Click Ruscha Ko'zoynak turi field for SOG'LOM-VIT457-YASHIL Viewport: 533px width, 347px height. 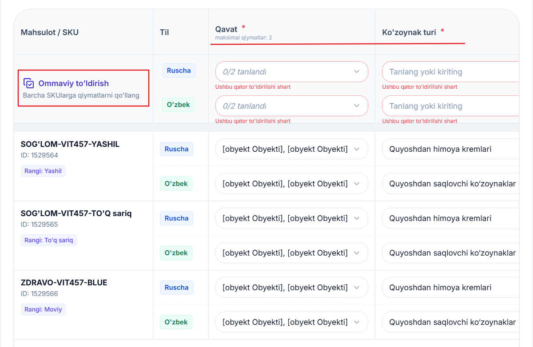tap(450, 149)
